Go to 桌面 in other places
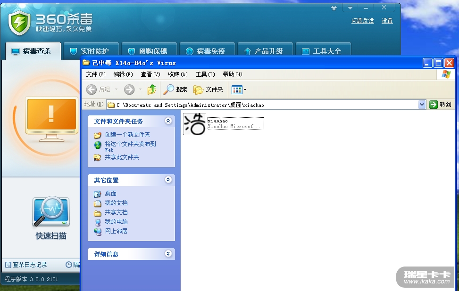The image size is (459, 291). [x=111, y=194]
